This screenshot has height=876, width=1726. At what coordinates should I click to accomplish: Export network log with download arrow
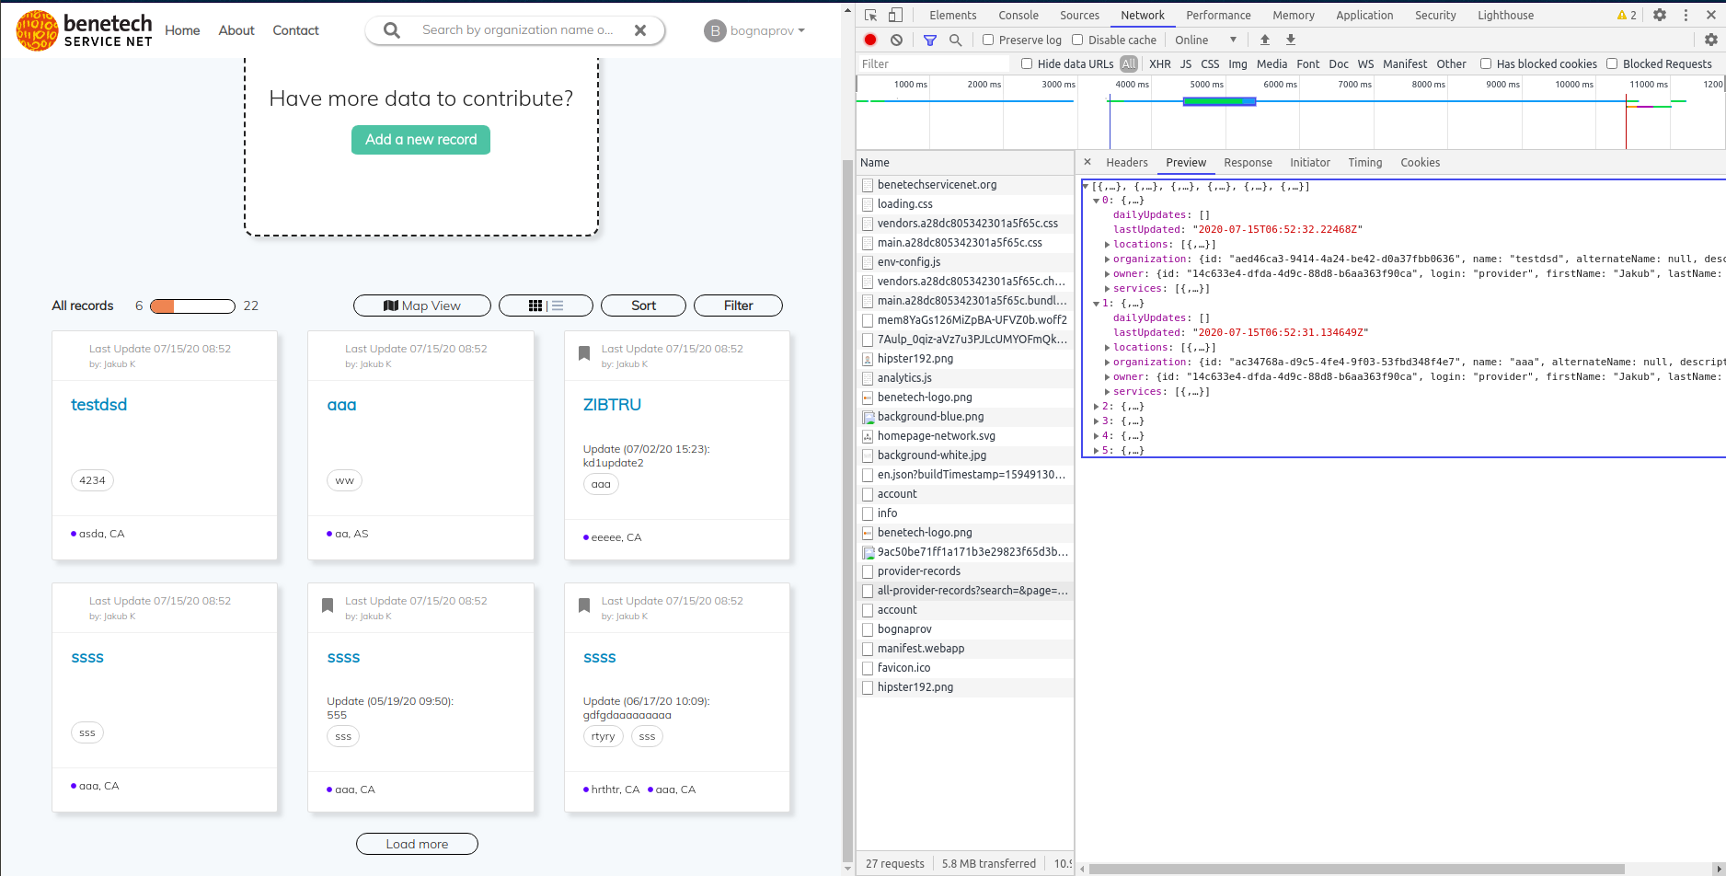1291,40
